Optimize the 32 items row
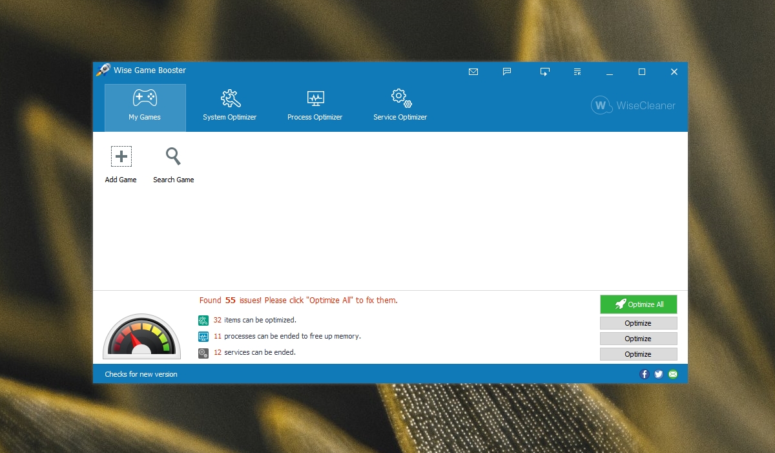The width and height of the screenshot is (775, 453). tap(638, 323)
